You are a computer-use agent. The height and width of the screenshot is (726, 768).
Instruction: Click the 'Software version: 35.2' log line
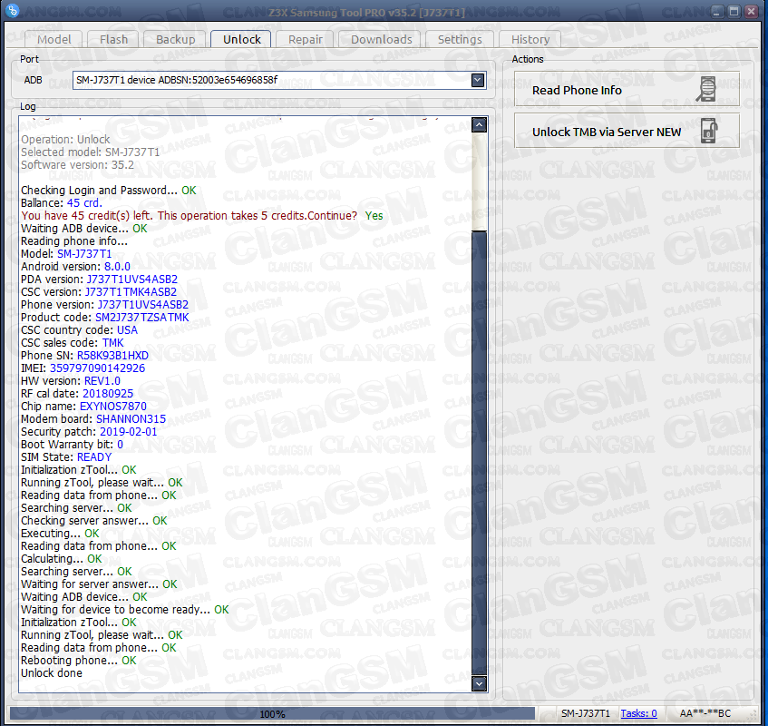77,164
